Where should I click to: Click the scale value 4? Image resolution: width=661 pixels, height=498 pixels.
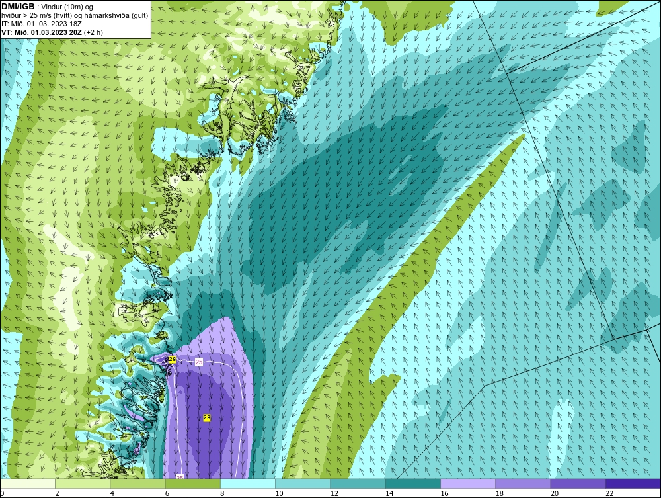[112, 493]
